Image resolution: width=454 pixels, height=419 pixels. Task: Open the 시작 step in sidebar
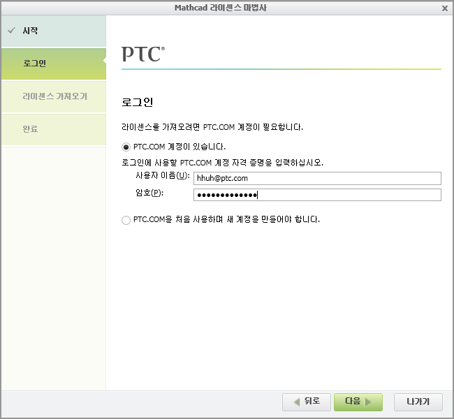(54, 31)
